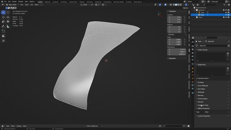The image size is (231, 130).
Task: Click the Mesh.003 data name field
Action: [x=213, y=46]
